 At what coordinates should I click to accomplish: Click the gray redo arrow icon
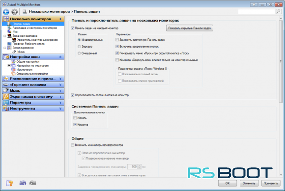(x=33, y=183)
